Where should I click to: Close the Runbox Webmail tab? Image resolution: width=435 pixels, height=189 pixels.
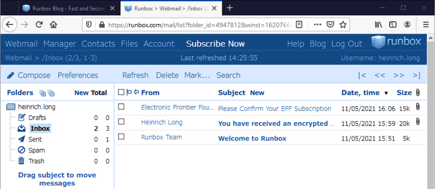tap(215, 8)
